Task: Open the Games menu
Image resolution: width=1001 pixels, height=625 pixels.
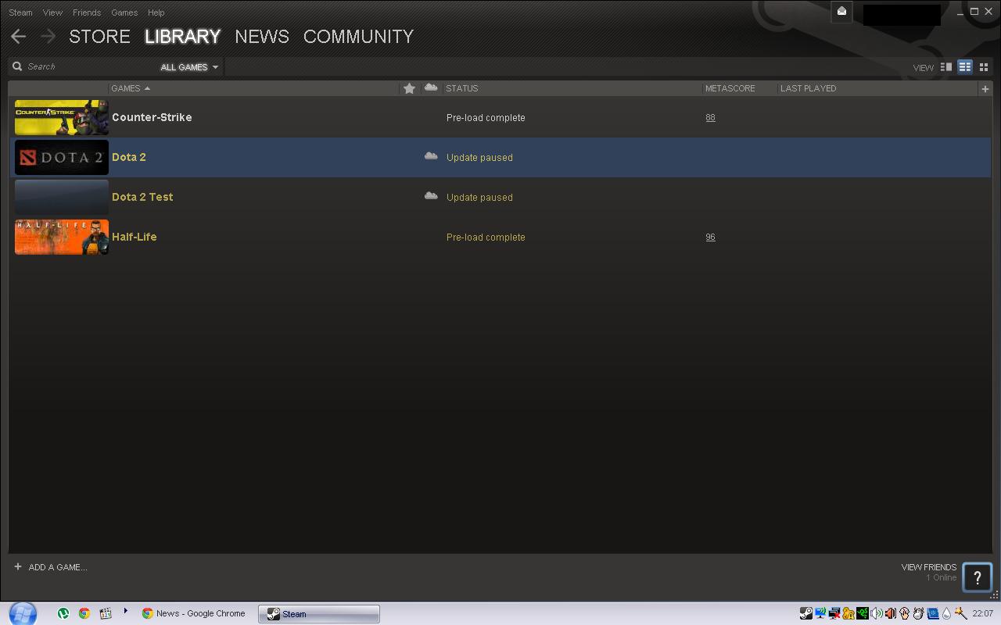Action: click(124, 12)
